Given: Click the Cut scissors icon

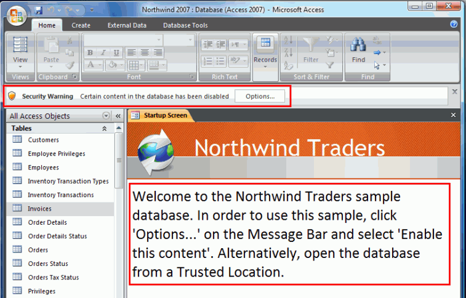Looking at the screenshot, I should [70, 40].
